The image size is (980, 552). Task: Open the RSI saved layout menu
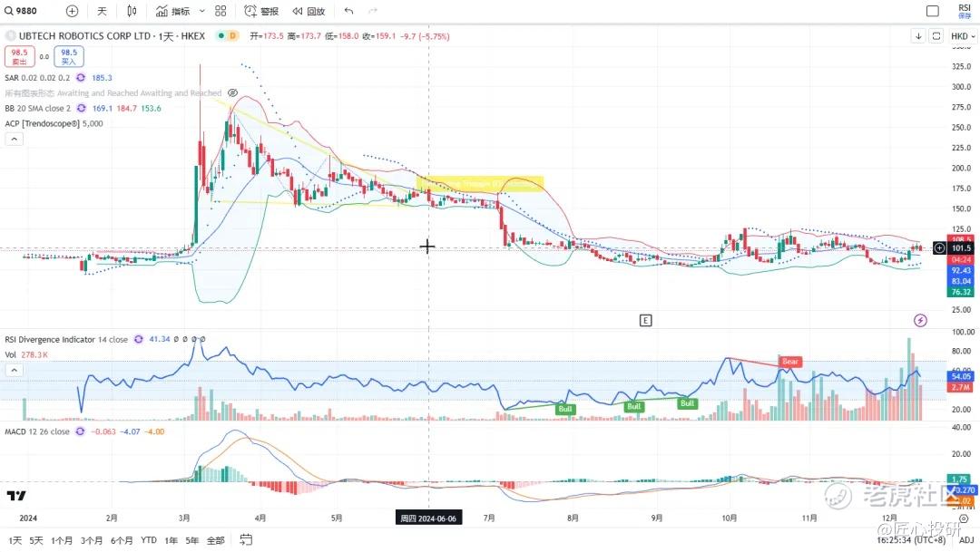(965, 11)
